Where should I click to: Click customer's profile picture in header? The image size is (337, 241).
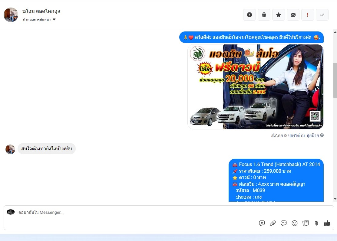11,15
